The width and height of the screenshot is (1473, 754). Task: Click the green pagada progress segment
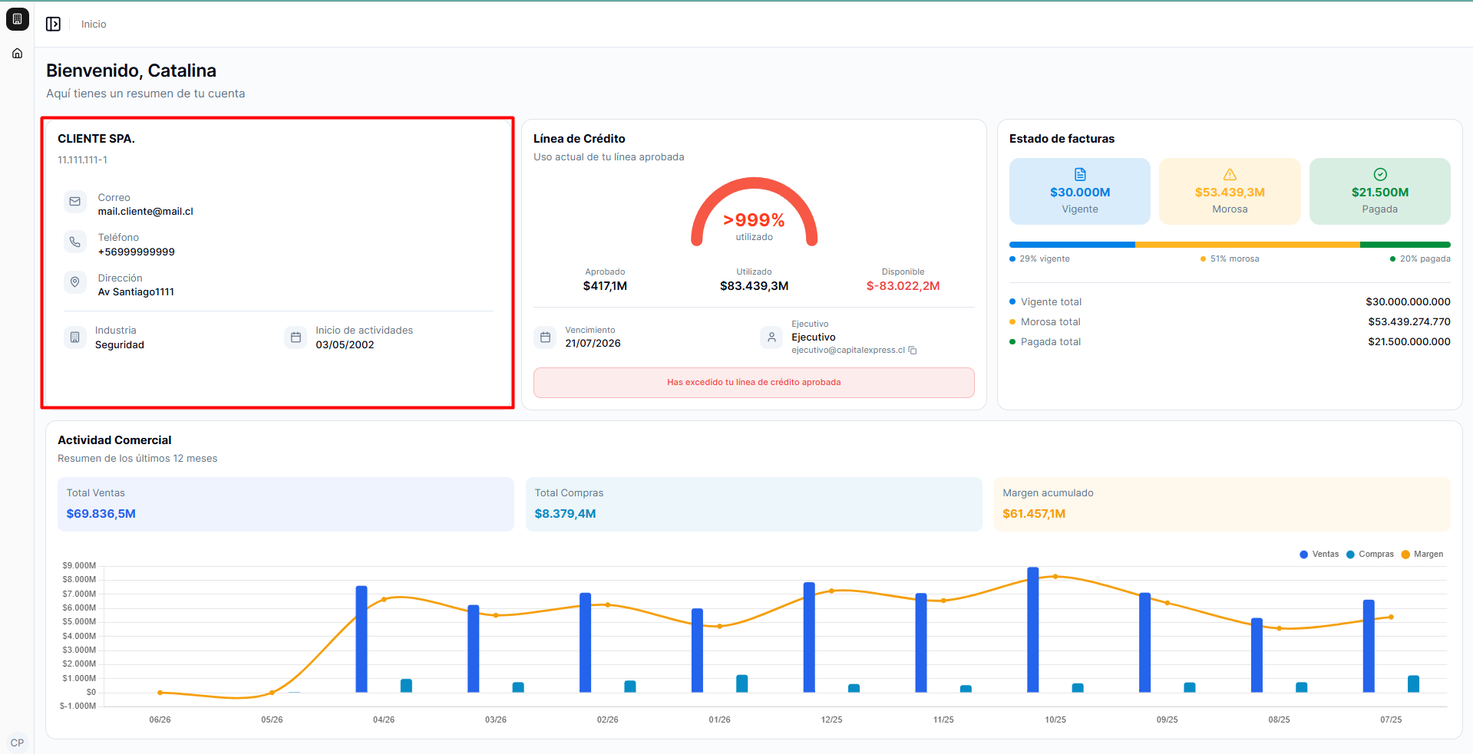(x=1405, y=245)
